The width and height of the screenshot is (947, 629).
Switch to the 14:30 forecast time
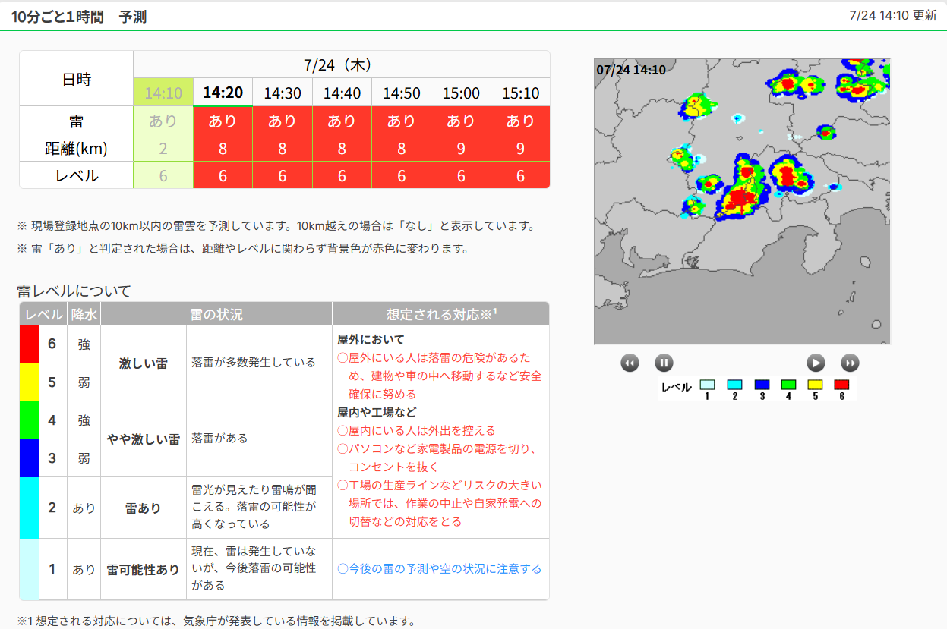(283, 93)
